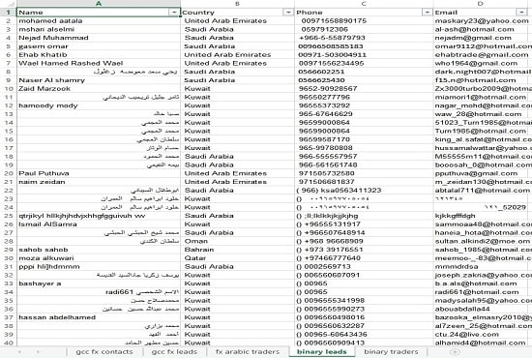Viewport: 532px width, 358px height.
Task: Open the Phone column filter dropdown
Action: (x=427, y=13)
